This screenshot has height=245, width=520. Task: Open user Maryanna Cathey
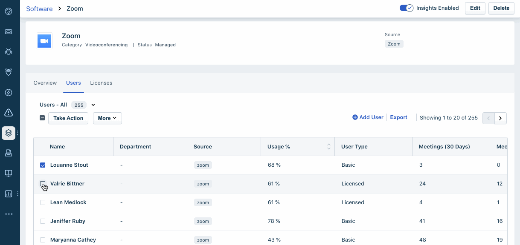(x=73, y=240)
